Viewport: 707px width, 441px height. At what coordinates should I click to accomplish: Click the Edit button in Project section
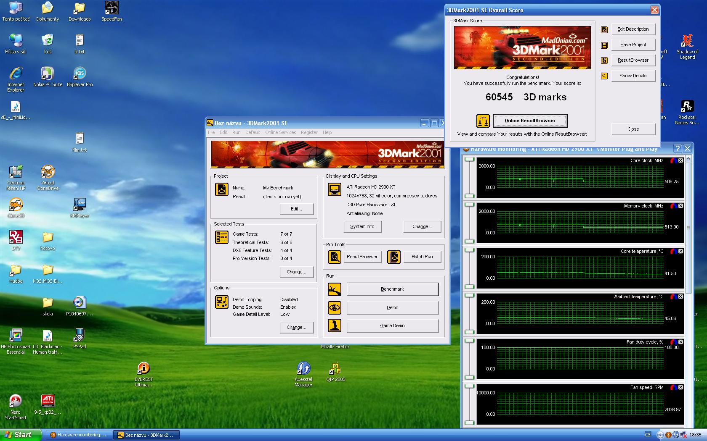[x=296, y=209]
